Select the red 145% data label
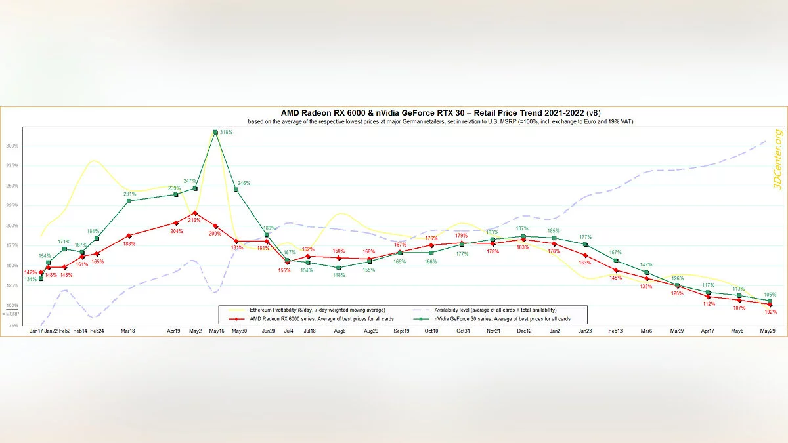The width and height of the screenshot is (788, 443). point(615,278)
